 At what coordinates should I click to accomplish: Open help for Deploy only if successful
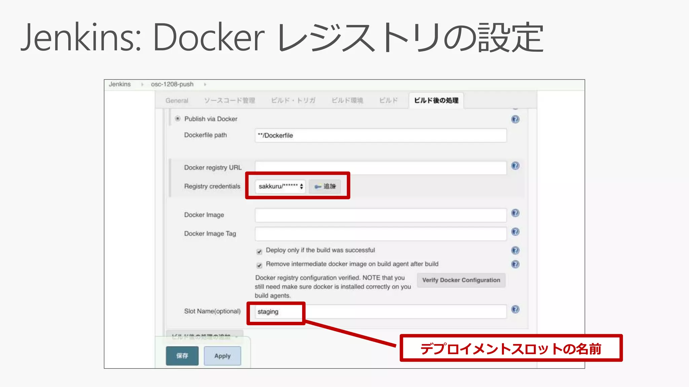point(515,250)
